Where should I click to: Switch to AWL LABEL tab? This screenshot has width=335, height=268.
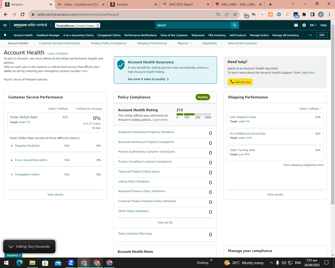point(238,4)
